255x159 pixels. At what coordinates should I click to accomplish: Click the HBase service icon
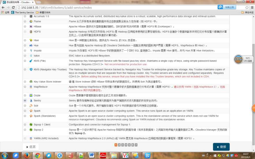coord(31,26)
